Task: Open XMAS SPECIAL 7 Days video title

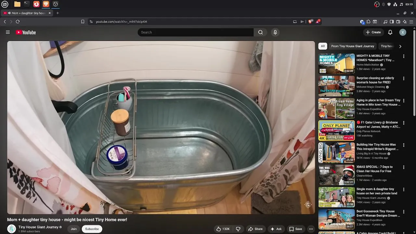Action: coord(374,169)
